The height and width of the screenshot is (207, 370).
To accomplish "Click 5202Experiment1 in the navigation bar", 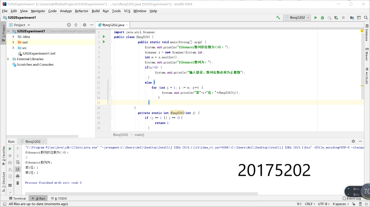I will (x=22, y=18).
